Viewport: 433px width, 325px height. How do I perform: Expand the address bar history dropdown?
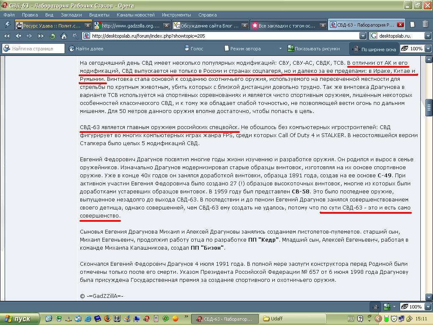[363, 36]
